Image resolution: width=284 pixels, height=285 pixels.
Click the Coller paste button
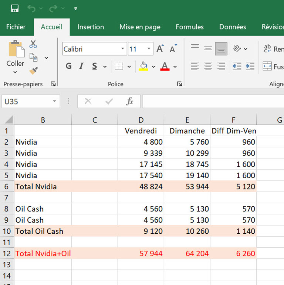pyautogui.click(x=15, y=49)
